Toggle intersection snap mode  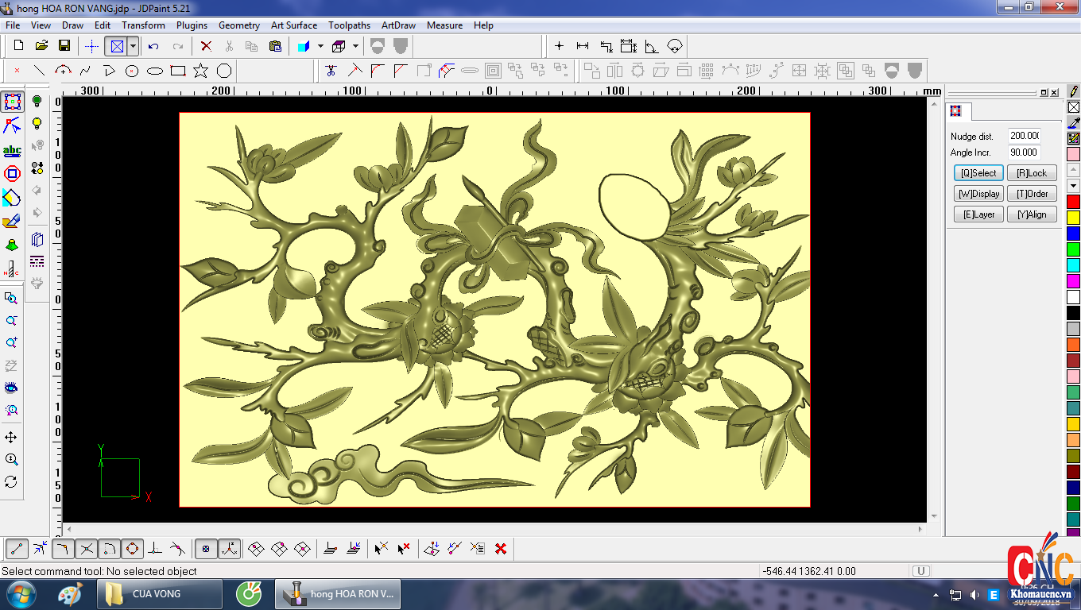87,548
